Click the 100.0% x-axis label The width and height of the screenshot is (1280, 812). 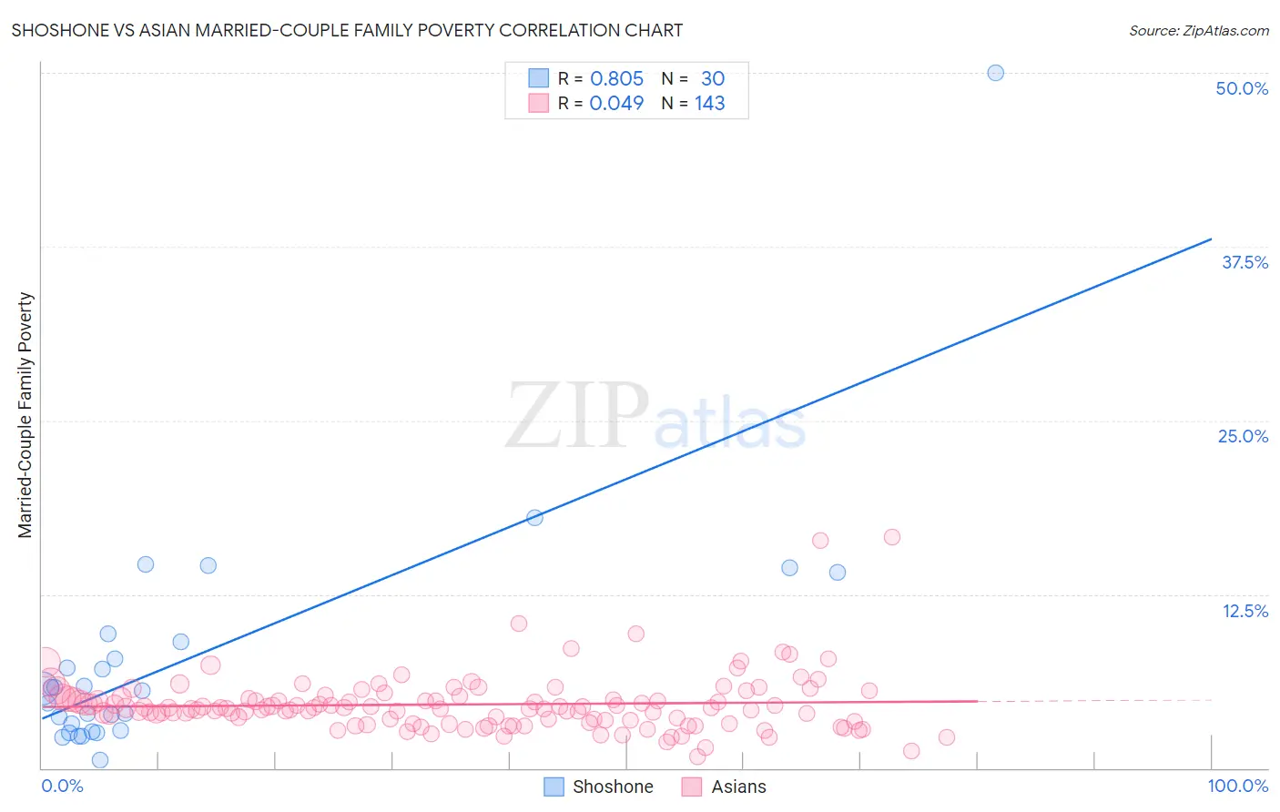click(x=1238, y=786)
